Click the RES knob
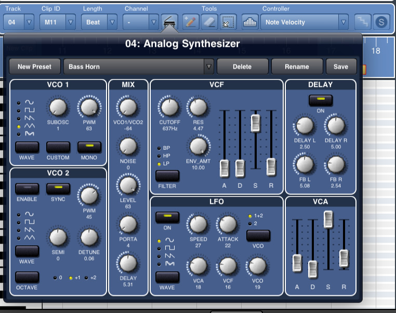The width and height of the screenshot is (396, 313). 198,107
